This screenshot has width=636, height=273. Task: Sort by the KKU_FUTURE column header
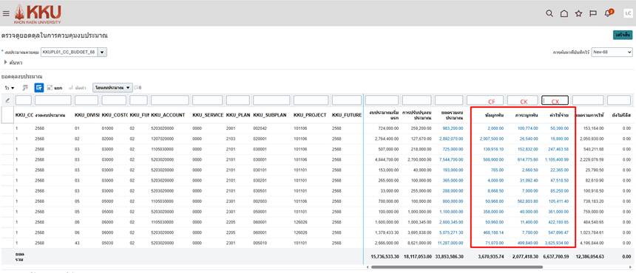tap(347, 115)
